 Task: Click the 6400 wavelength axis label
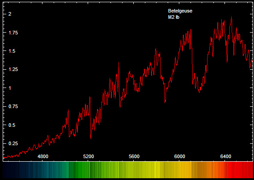[x=226, y=156]
